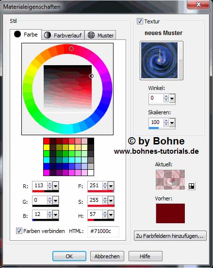This screenshot has width=213, height=268.
Task: Open the Winkel dropdown arrow
Action: [x=172, y=98]
